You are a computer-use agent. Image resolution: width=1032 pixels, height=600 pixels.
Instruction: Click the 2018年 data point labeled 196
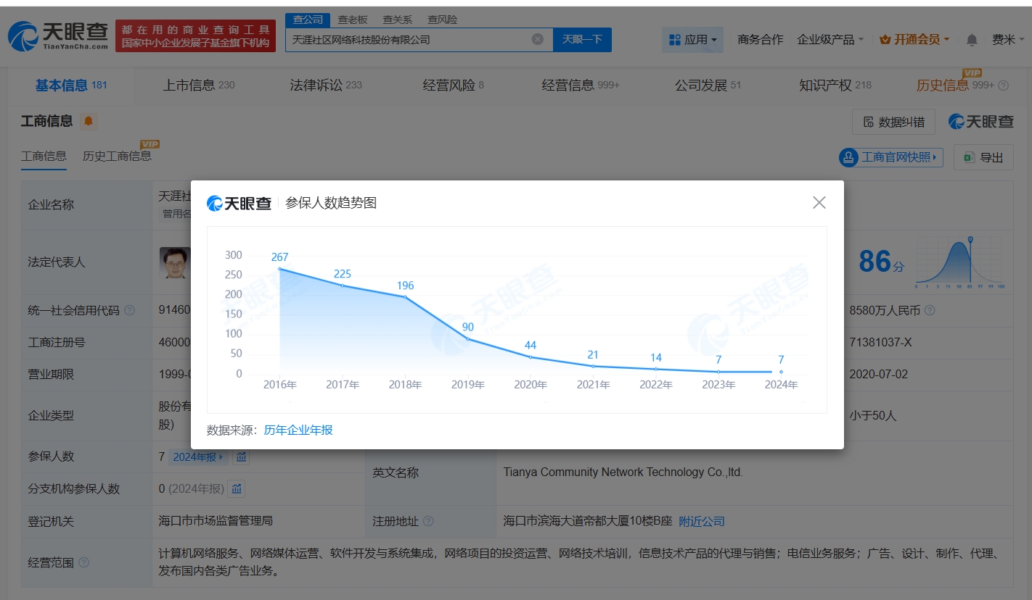[405, 297]
